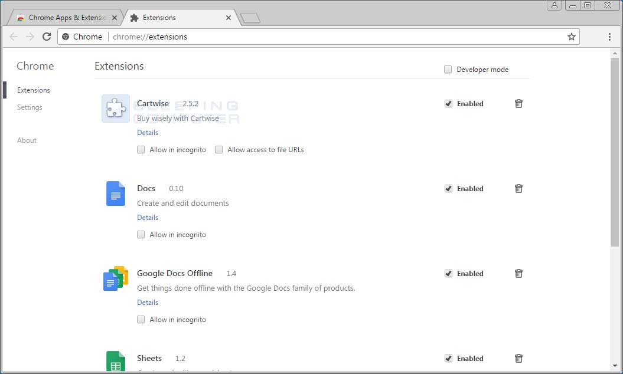
Task: Allow Docs in incognito
Action: click(x=141, y=235)
